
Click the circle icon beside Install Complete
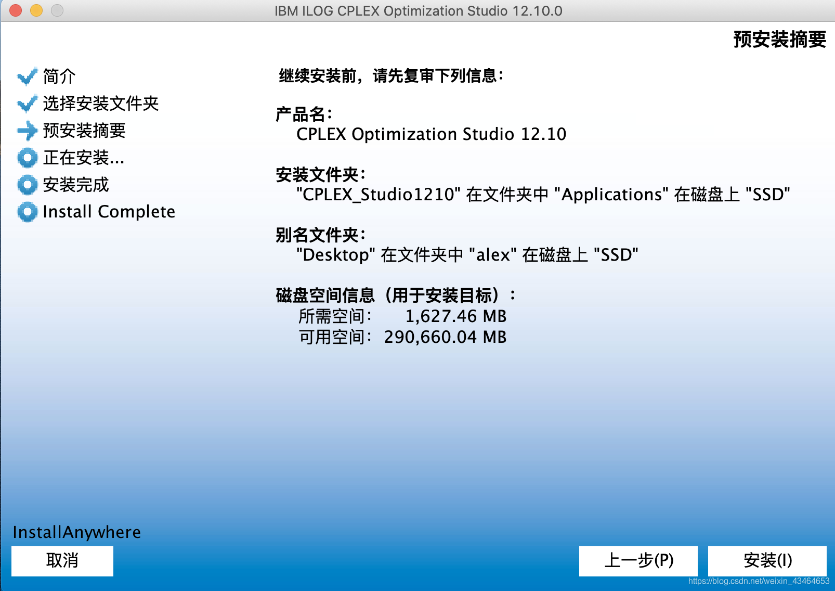pos(27,212)
